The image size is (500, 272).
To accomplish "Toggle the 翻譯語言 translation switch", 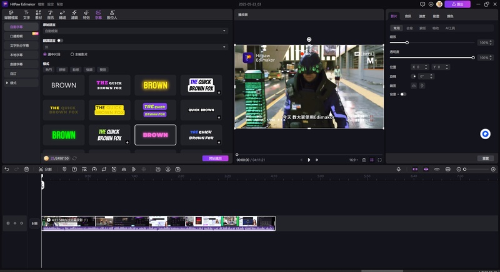I will point(60,40).
